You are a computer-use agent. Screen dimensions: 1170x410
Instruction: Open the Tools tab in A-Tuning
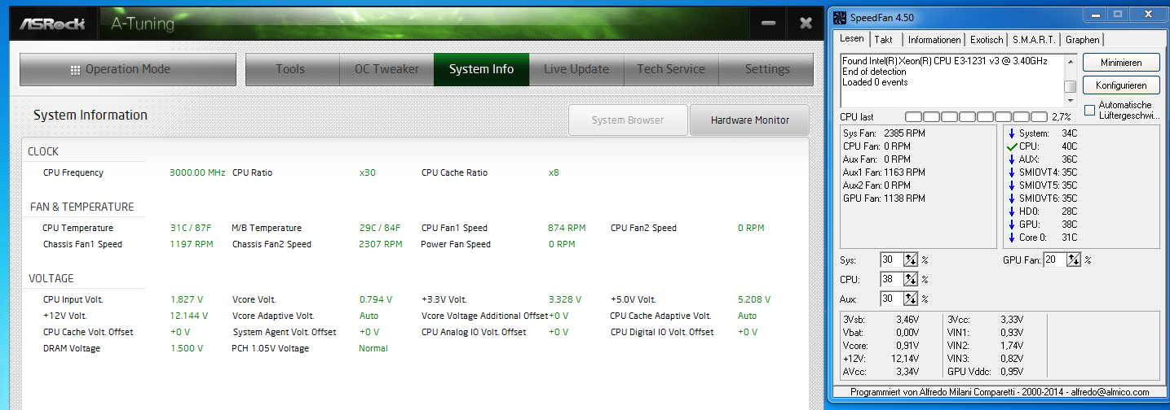pyautogui.click(x=290, y=69)
